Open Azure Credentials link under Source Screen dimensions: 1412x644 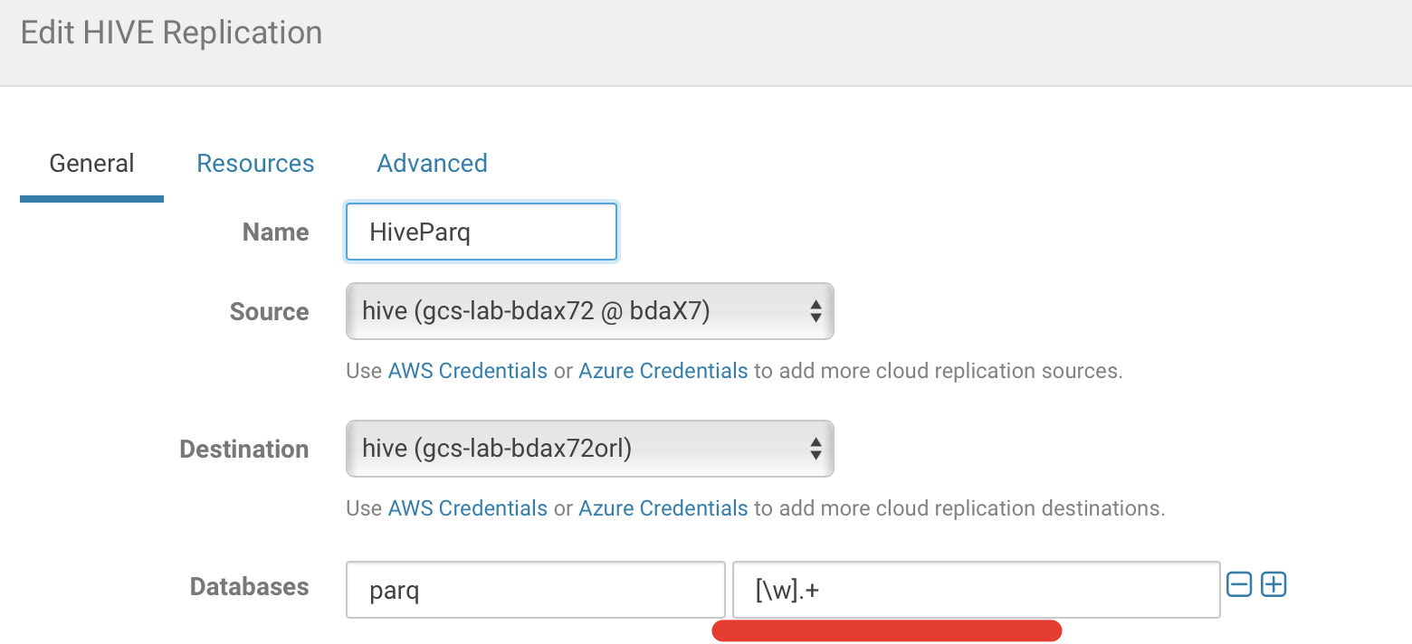663,371
